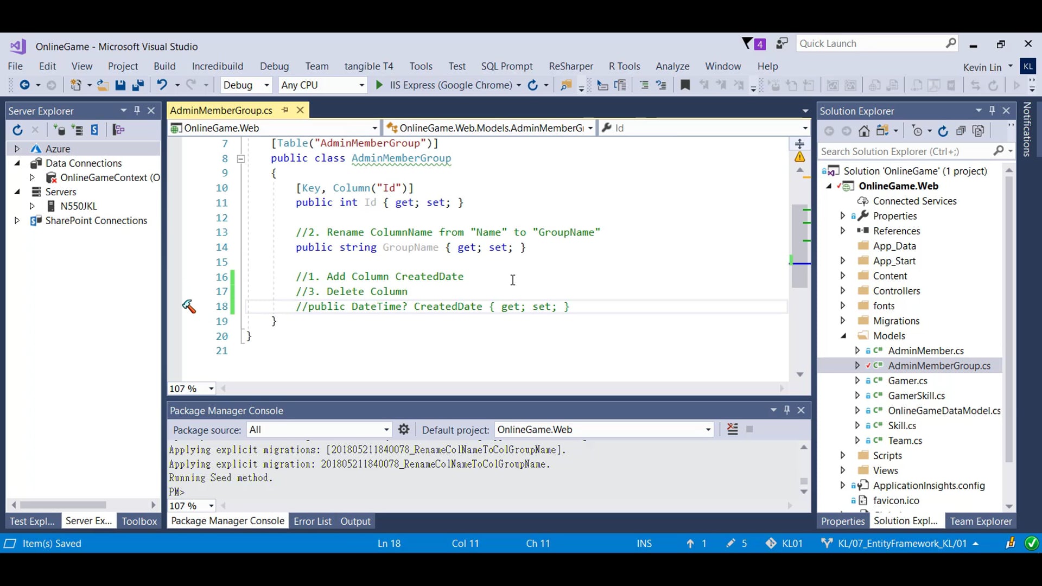Click the Home icon in Solution Explorer

[864, 131]
